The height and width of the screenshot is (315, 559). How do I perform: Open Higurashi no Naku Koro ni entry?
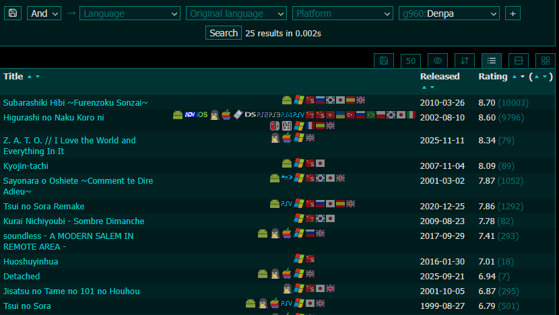coord(53,118)
